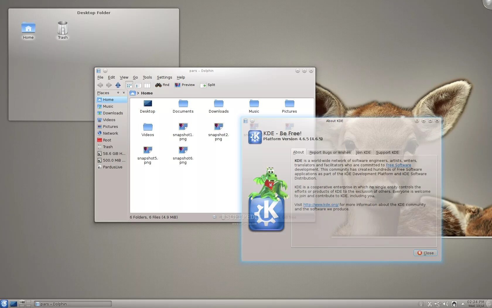The image size is (492, 308).
Task: Select the 500.0 MiB volume entry
Action: [x=112, y=160]
